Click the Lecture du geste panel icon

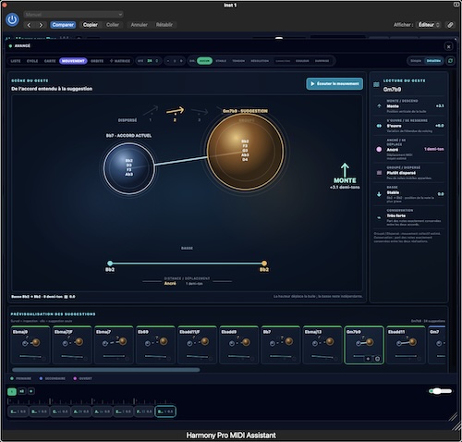click(x=376, y=85)
